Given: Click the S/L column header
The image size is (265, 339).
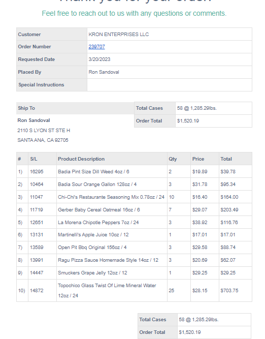Looking at the screenshot, I should (x=34, y=159).
